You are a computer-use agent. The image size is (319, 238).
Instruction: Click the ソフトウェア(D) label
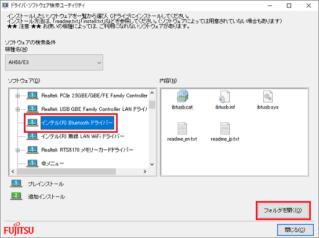tap(24, 81)
